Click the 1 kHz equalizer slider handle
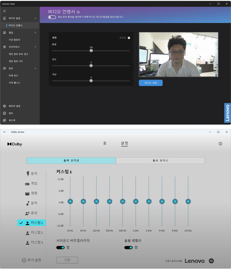Image resolution: width=231 pixels, height=270 pixels. (136, 201)
